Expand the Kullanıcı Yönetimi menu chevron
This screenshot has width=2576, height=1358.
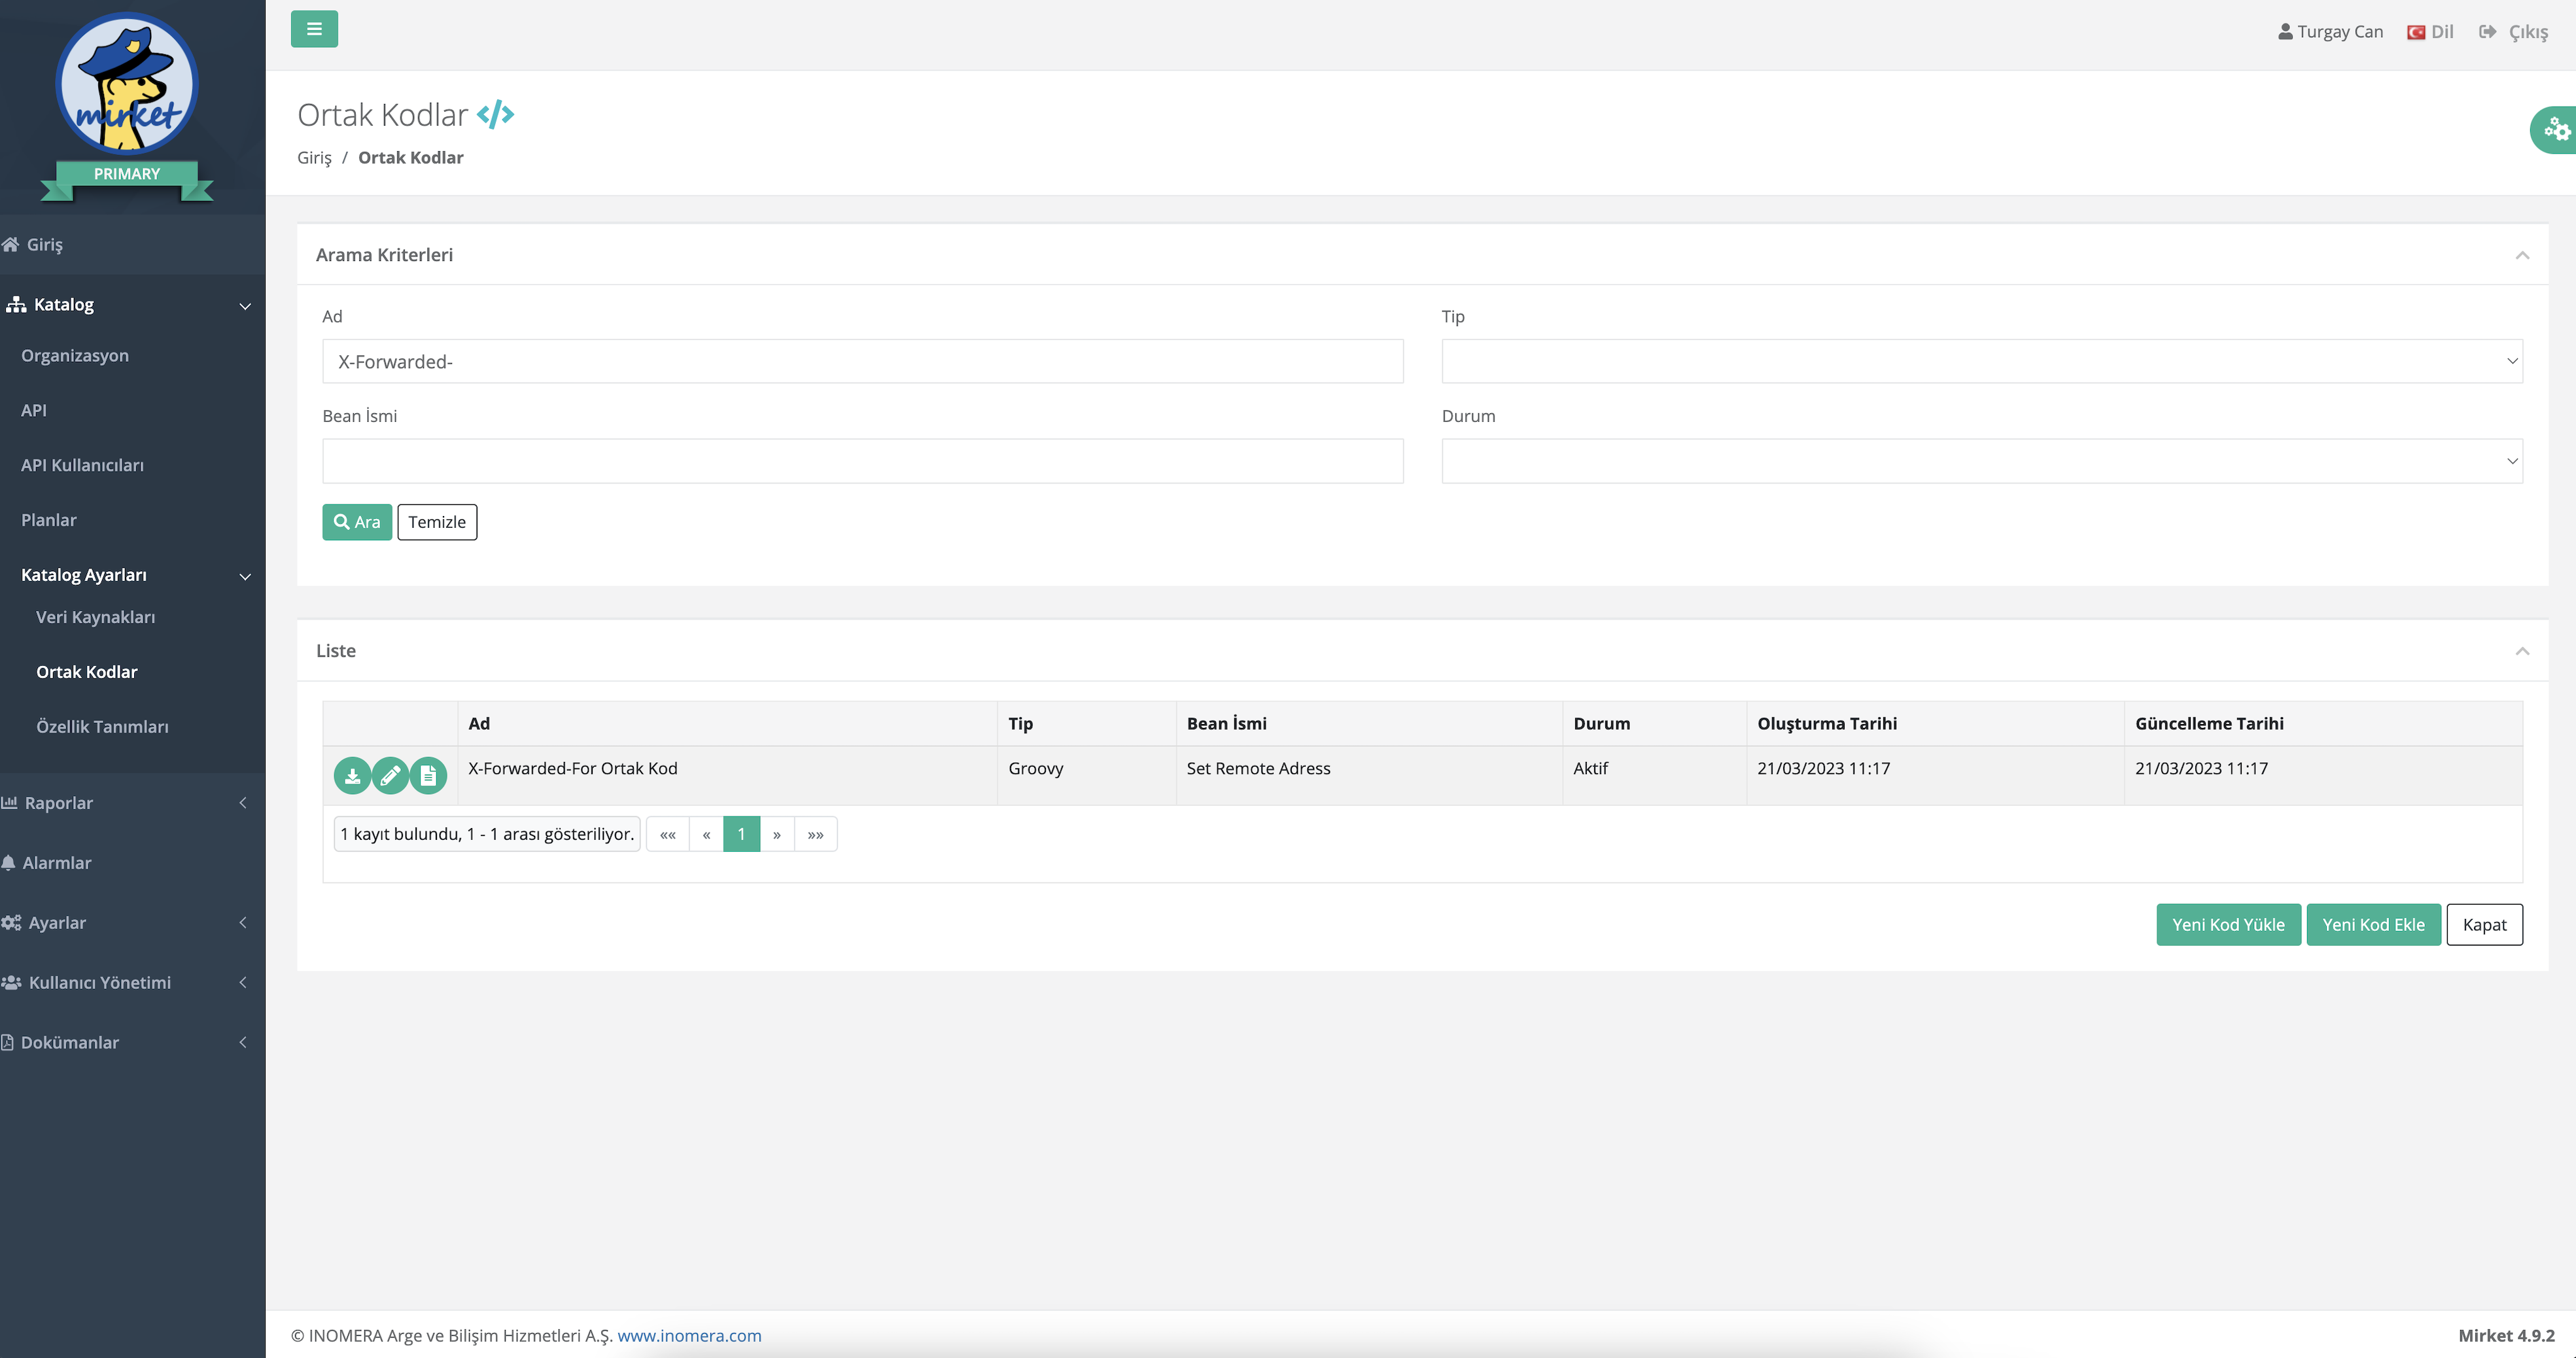(243, 983)
